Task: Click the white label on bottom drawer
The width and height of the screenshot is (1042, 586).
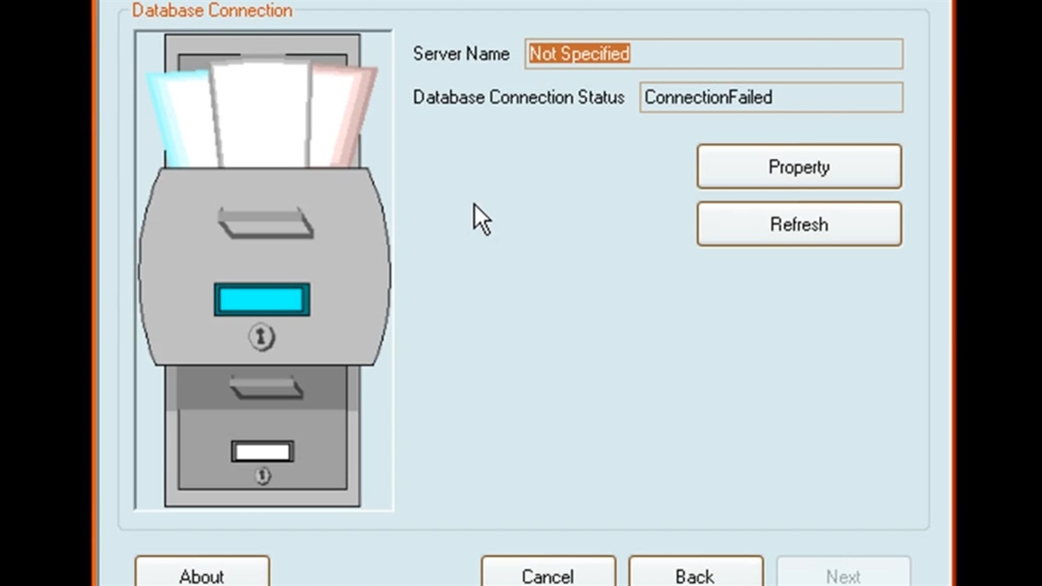Action: [x=262, y=452]
